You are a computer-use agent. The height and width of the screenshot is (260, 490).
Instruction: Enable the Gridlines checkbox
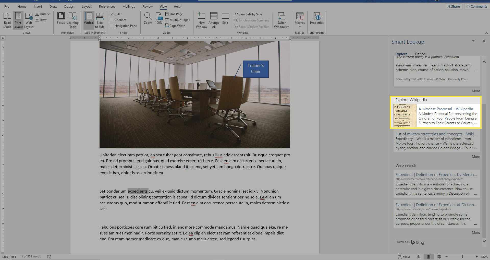coord(112,19)
